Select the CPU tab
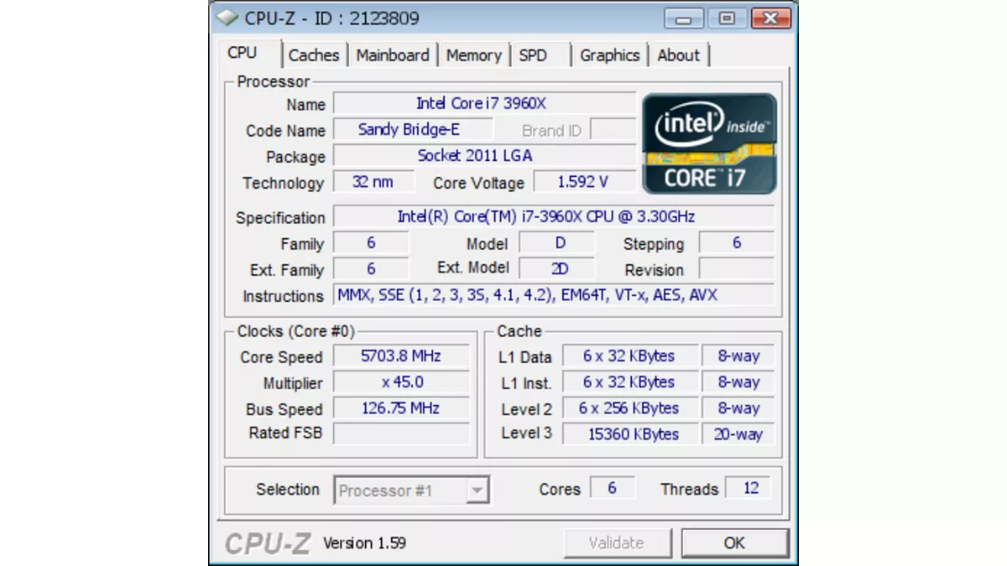Screen dimensions: 1007x566 (243, 53)
